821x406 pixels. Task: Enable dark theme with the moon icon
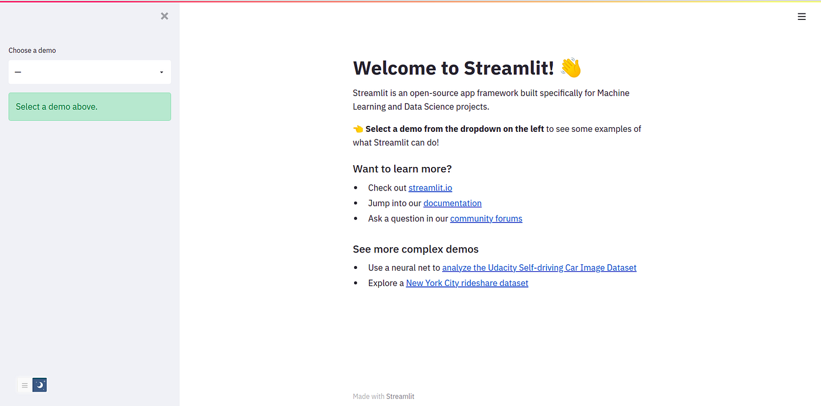[39, 385]
